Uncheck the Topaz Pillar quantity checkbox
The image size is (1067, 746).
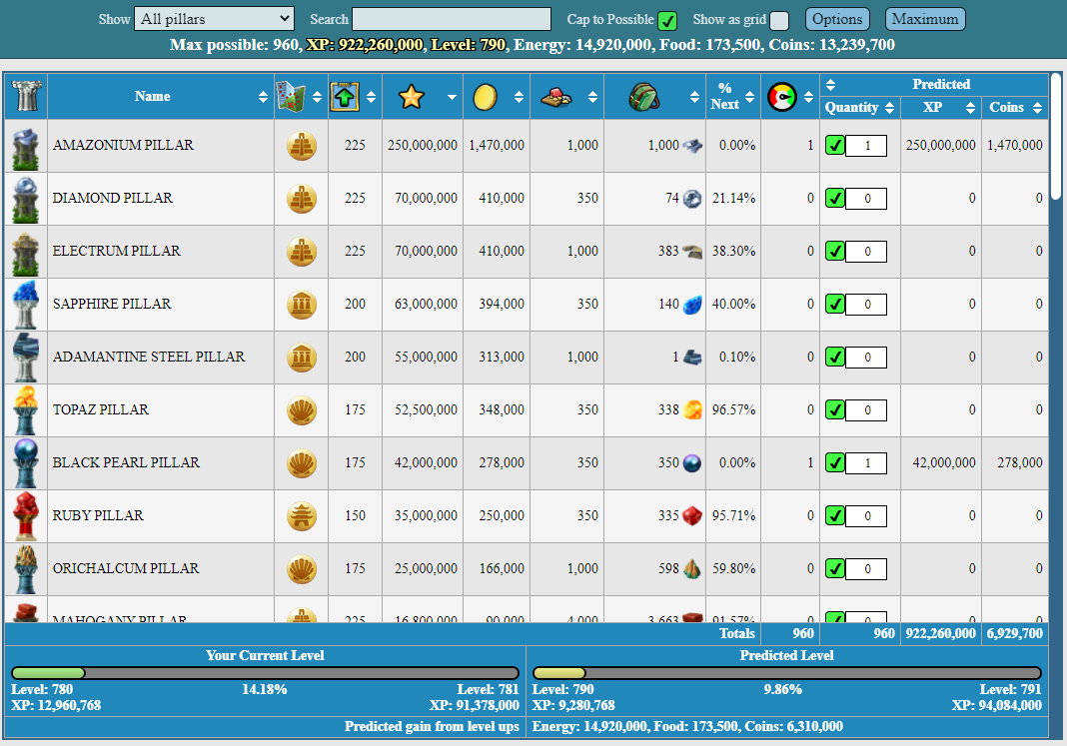tap(835, 410)
